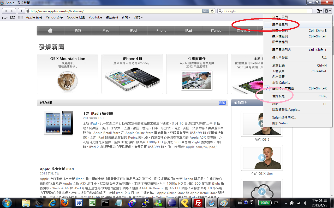
Task: Select 關於 Safari menu item
Action: pos(297,123)
